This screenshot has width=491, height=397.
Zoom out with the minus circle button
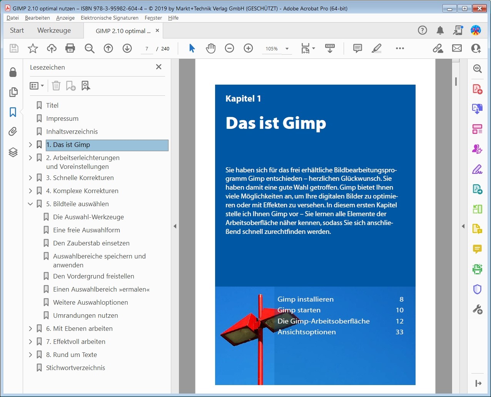click(230, 48)
